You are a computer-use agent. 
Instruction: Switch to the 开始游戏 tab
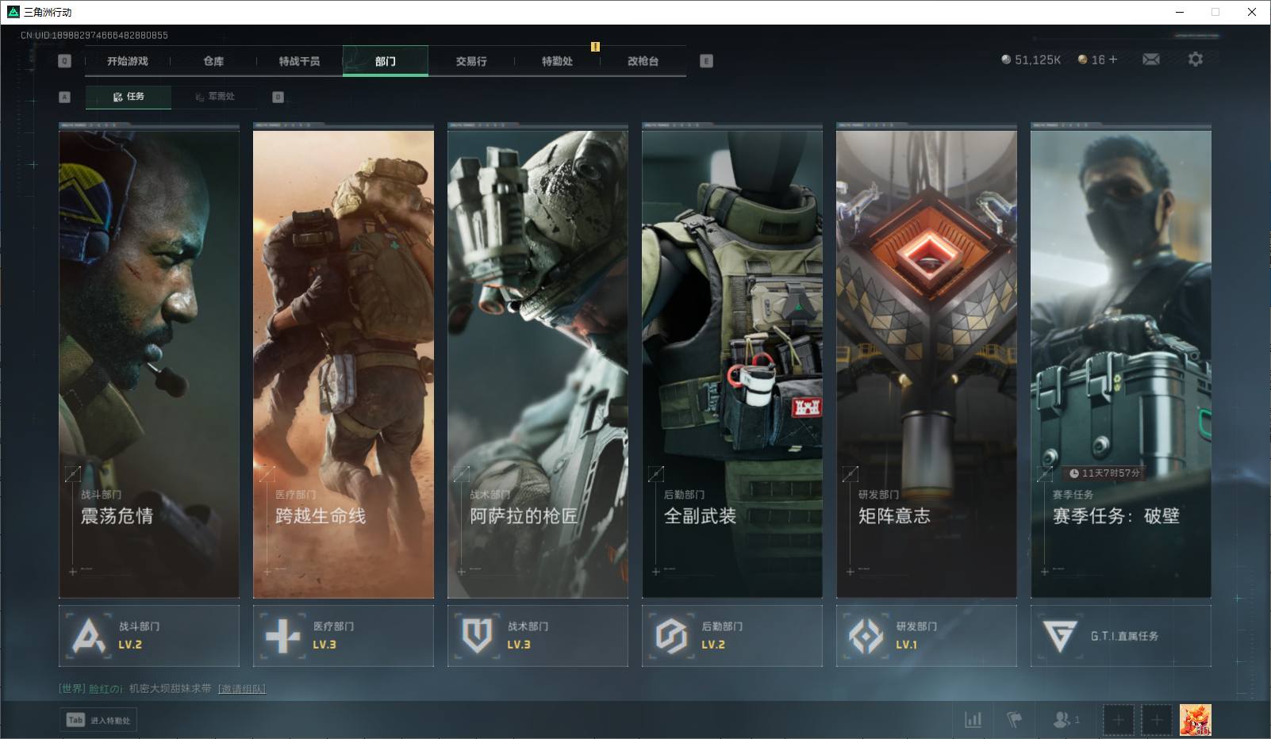tap(128, 61)
